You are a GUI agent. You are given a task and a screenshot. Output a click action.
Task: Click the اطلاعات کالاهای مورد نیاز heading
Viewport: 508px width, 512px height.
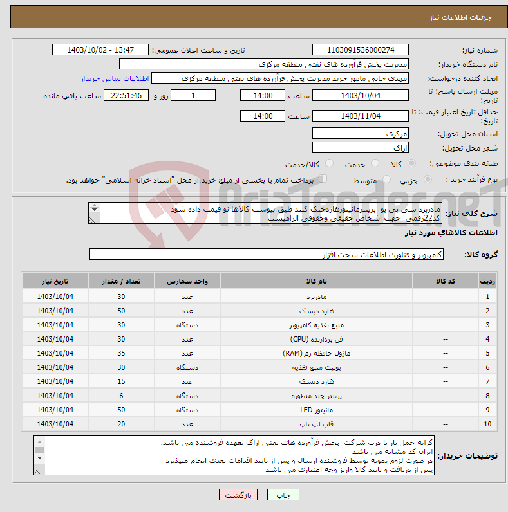click(x=451, y=233)
